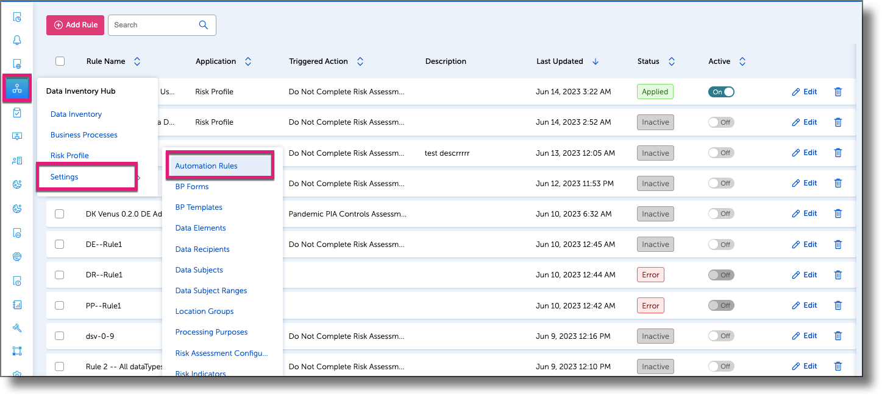Viewport: 882px width, 396px height.
Task: Open the search magnifier inside the search box
Action: coord(203,25)
